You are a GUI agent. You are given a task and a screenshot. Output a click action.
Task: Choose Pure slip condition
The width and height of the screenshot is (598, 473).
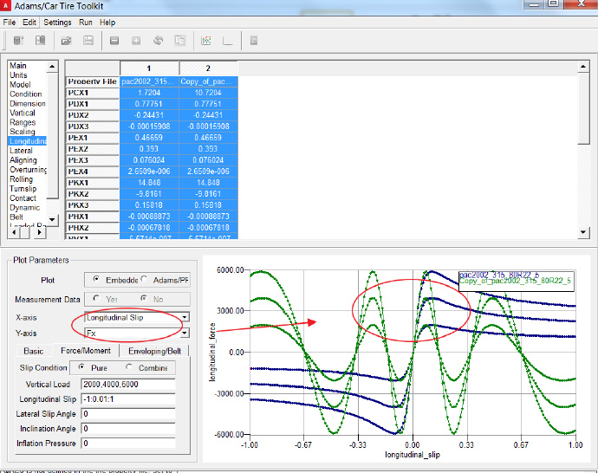(x=81, y=367)
